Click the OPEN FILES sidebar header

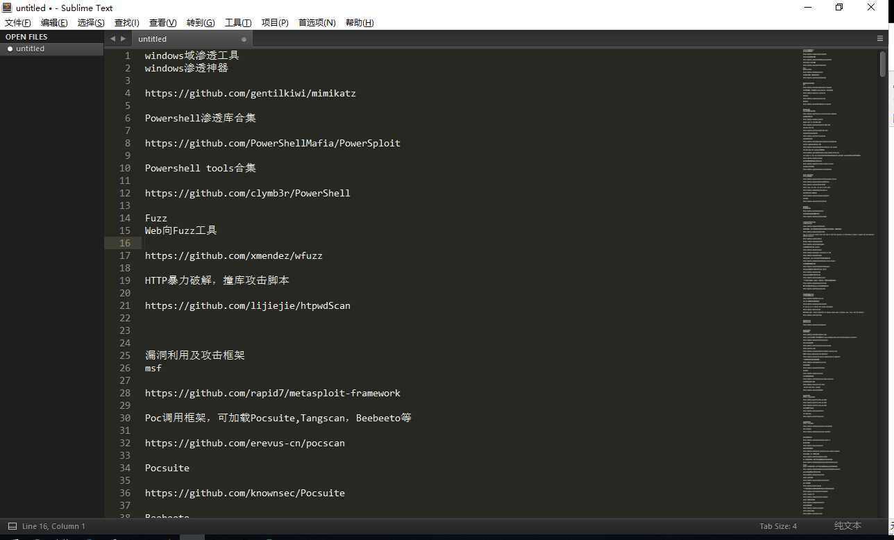(x=26, y=37)
